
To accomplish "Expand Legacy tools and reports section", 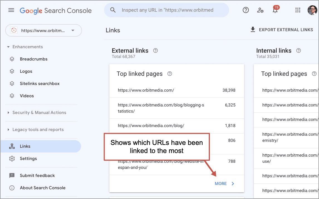I will coord(36,130).
